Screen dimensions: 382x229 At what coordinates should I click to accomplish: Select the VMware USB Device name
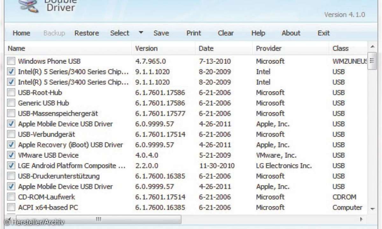(48, 155)
